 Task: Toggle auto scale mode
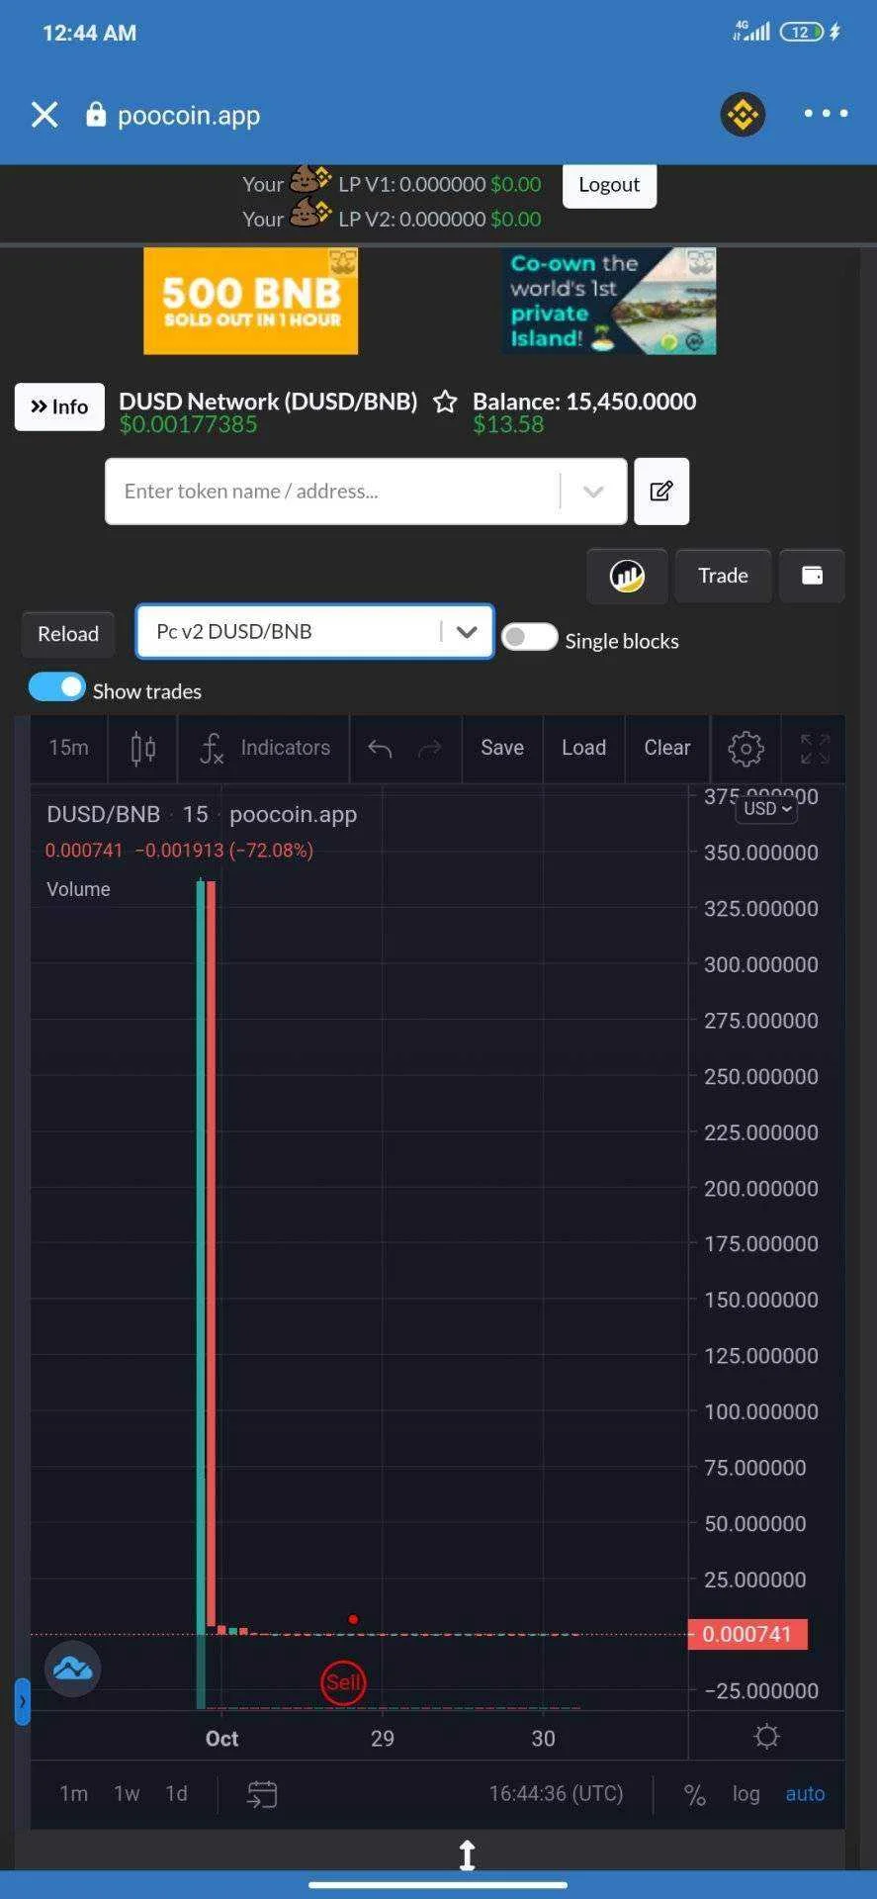click(x=805, y=1793)
